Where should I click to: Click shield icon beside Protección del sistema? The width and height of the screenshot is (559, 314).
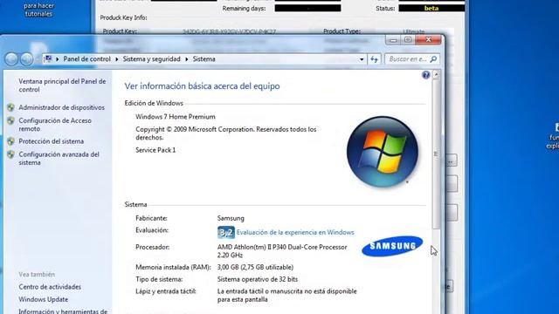tap(11, 141)
